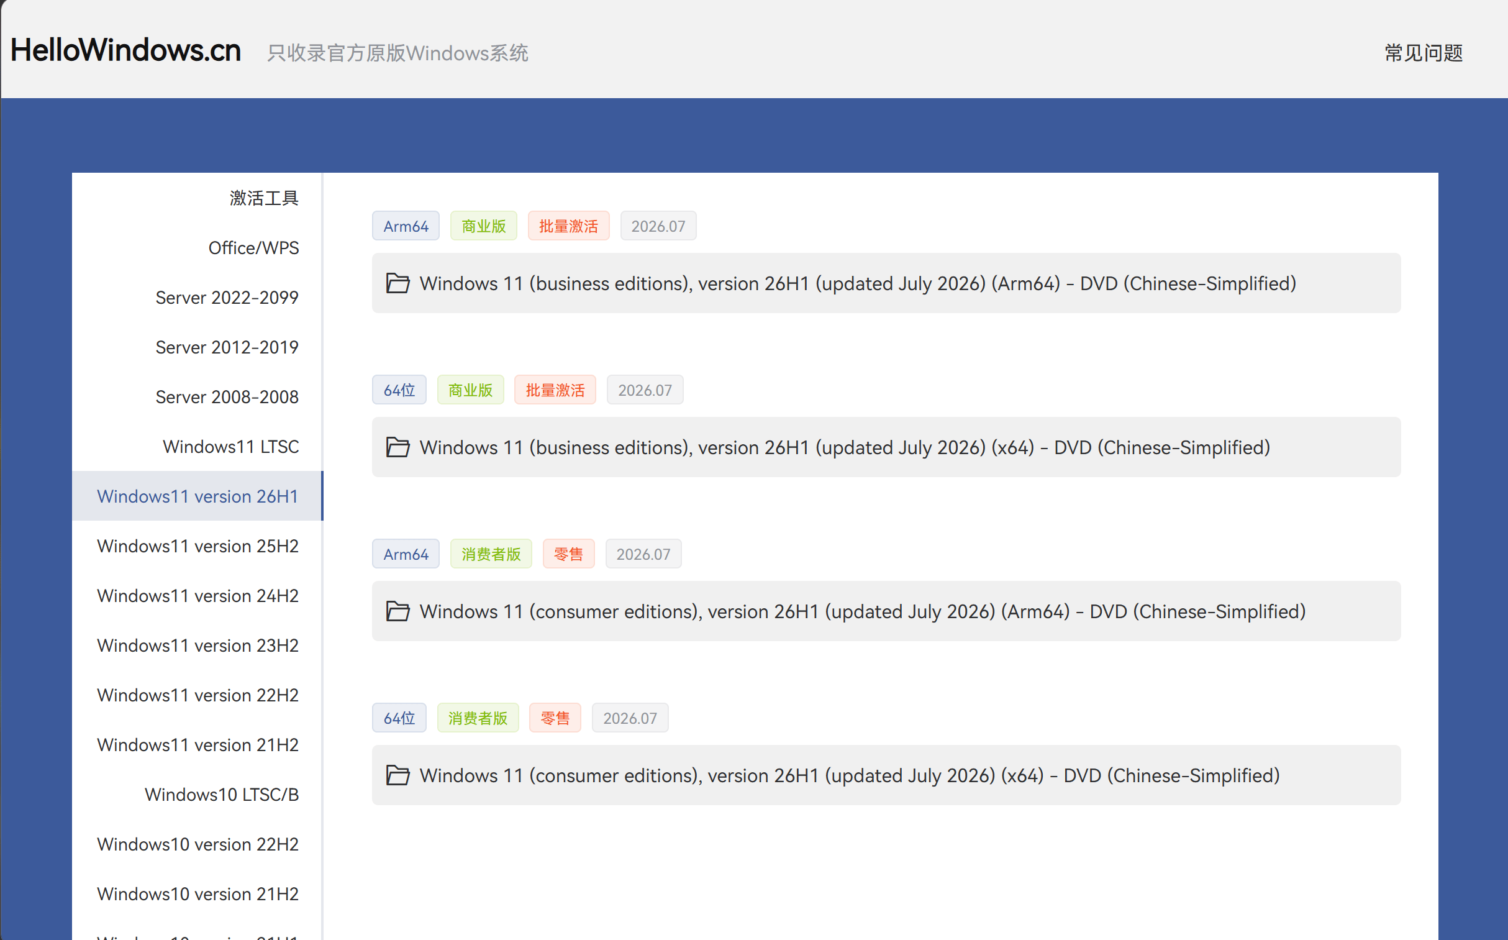Open the HelloWindows.cn home logo

pyautogui.click(x=125, y=50)
